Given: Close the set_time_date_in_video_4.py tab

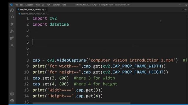Looking at the screenshot, I should [x=46, y=9].
